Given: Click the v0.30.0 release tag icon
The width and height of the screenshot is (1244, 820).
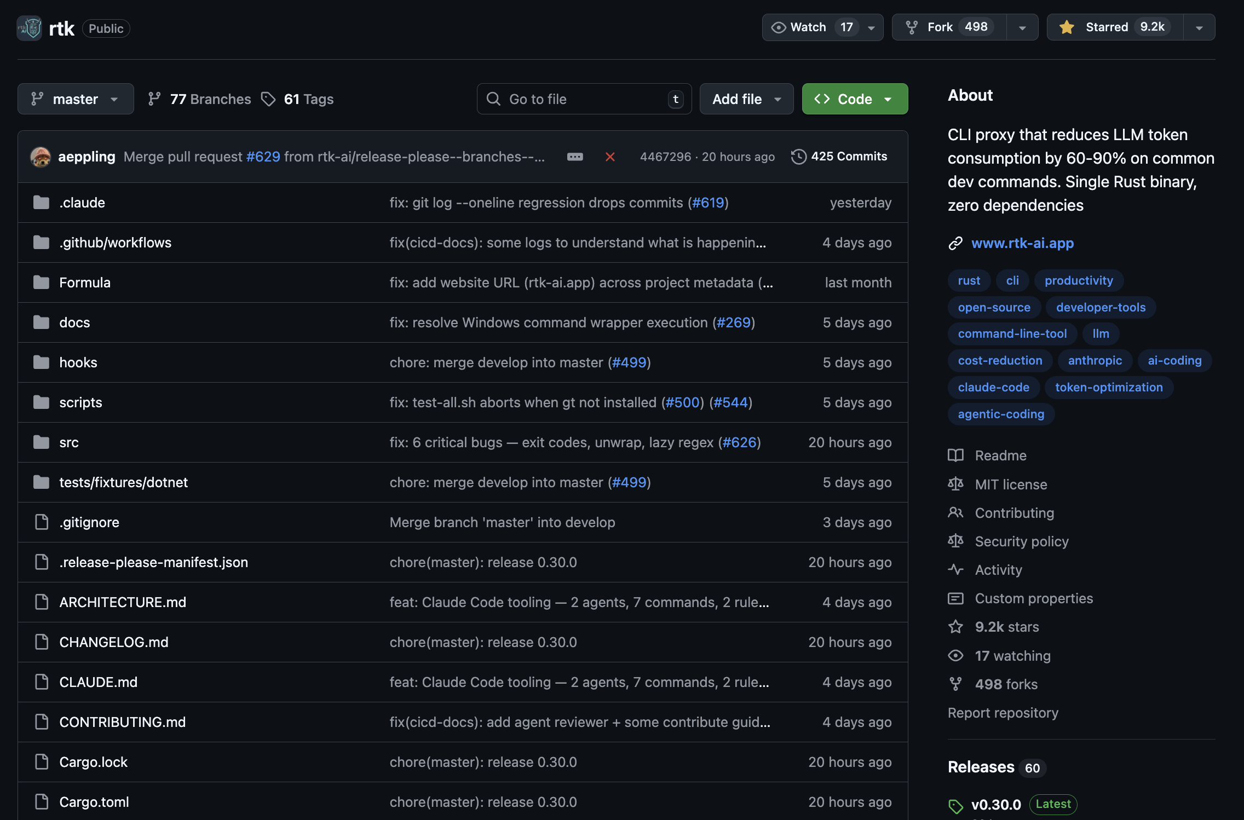Looking at the screenshot, I should pyautogui.click(x=955, y=805).
